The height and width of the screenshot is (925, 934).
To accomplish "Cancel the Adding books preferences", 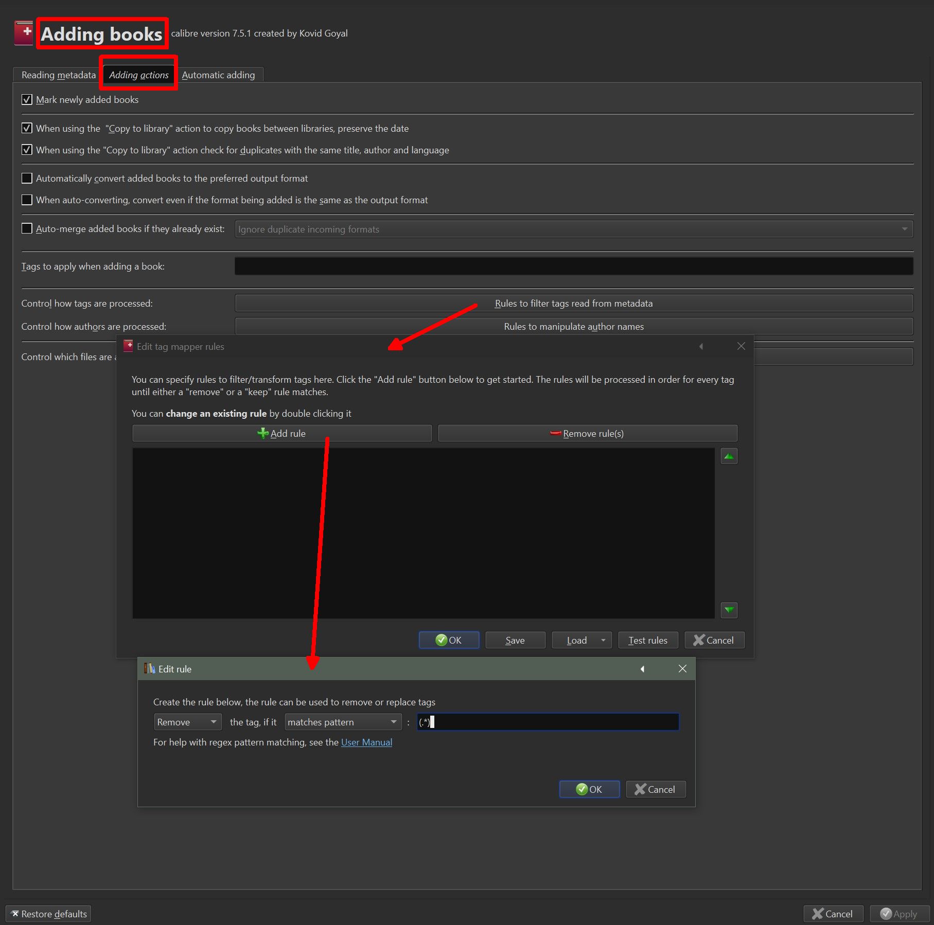I will coord(833,914).
